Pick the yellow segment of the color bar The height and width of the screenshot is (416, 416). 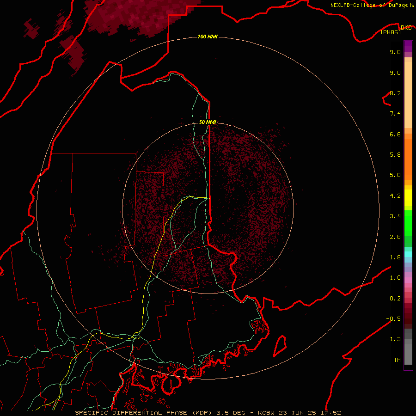tap(408, 198)
